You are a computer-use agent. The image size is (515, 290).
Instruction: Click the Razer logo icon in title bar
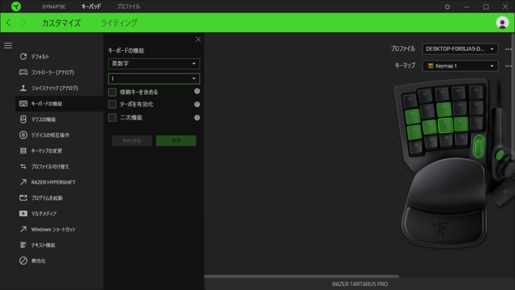(16, 7)
